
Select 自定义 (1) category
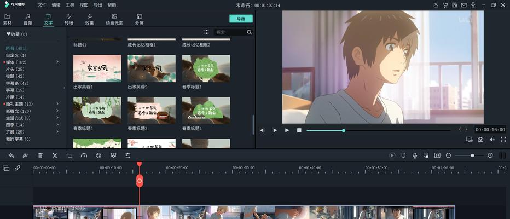click(16, 55)
